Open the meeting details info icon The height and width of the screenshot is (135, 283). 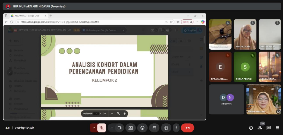[x=251, y=128]
